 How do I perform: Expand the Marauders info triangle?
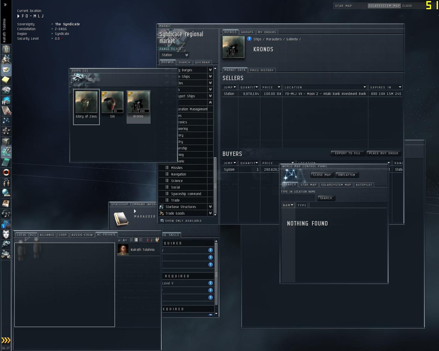tap(135, 211)
